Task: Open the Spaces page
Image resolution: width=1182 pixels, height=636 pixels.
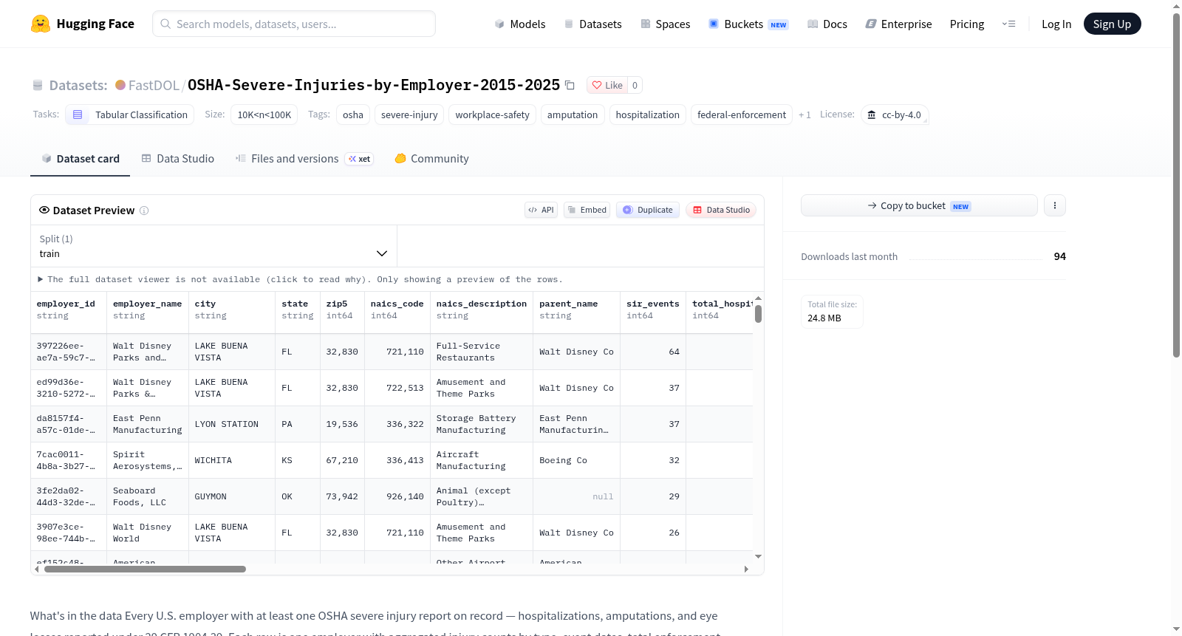Action: tap(665, 24)
